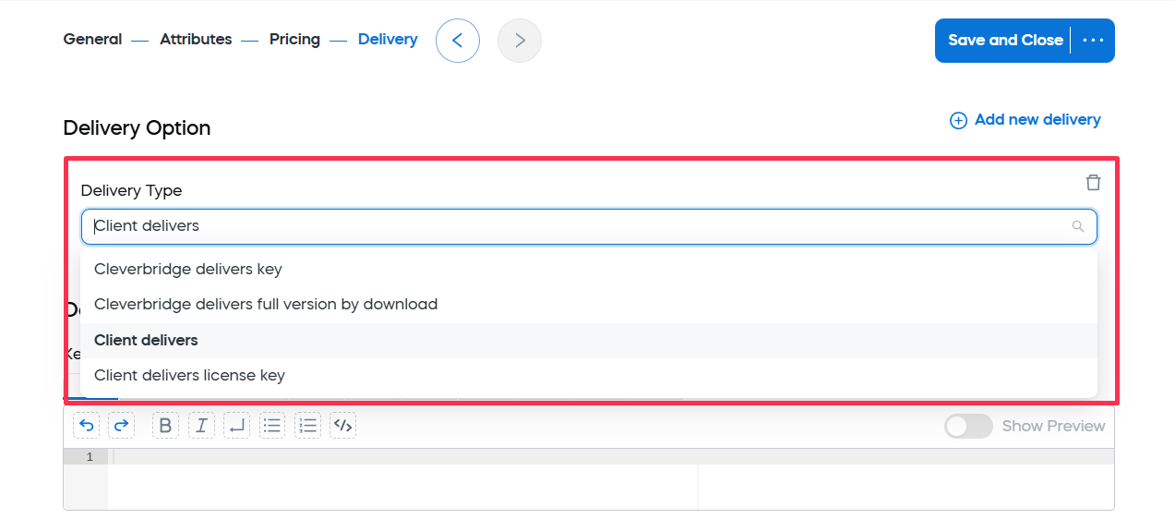Click the undo arrow in editor toolbar
This screenshot has width=1175, height=531.
87,426
